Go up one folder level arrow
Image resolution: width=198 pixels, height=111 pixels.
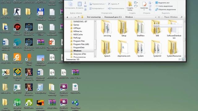tap(79, 17)
